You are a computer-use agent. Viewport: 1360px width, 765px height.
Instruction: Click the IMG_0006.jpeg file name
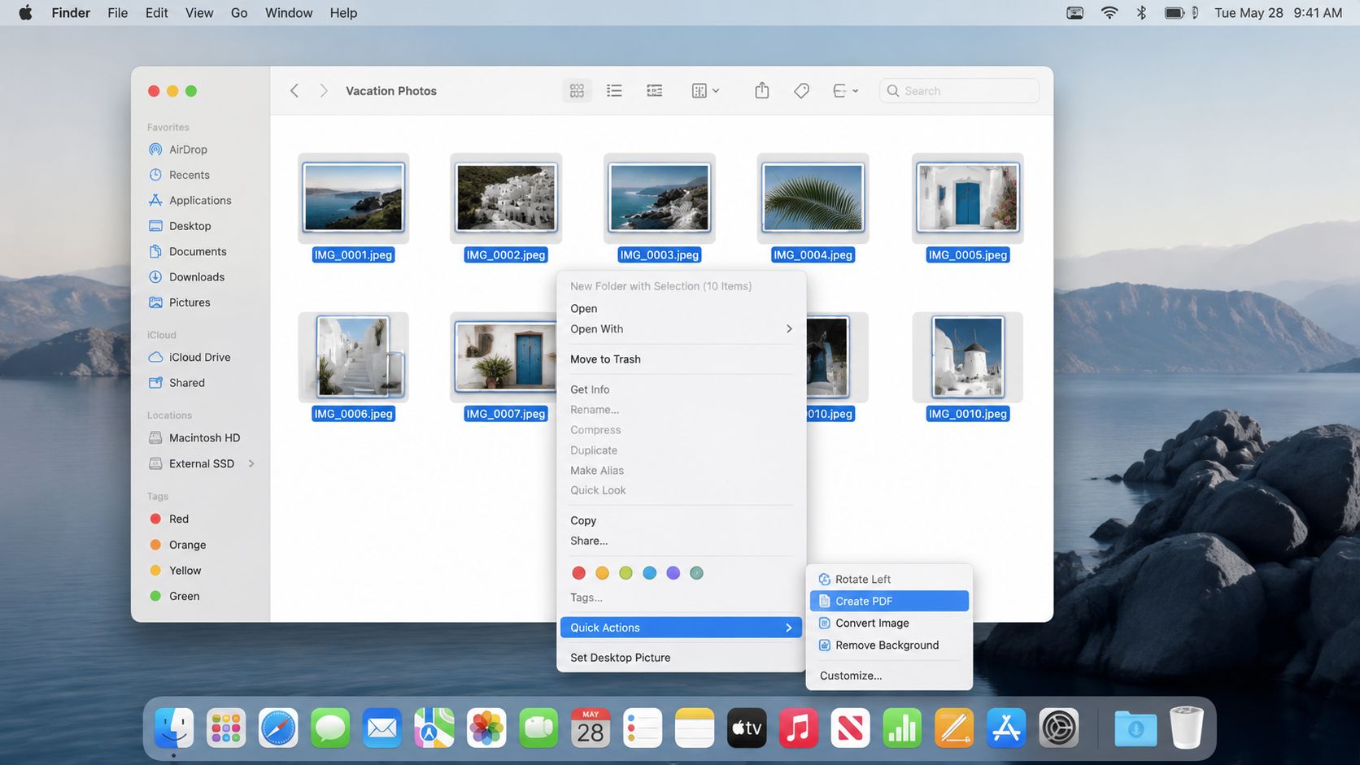click(x=353, y=414)
